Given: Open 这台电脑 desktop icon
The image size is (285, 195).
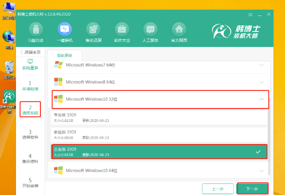Looking at the screenshot, I should point(9,10).
